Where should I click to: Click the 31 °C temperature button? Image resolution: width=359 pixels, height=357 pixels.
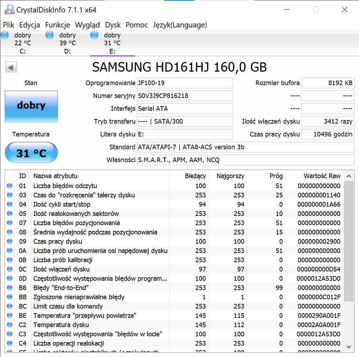(31, 153)
